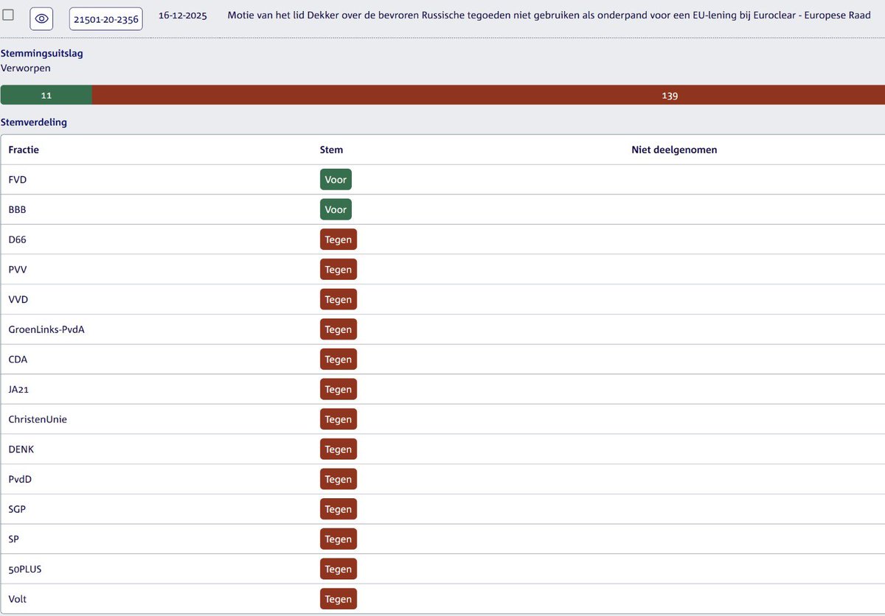Viewport: 885px width, 616px height.
Task: Click the Niet deelgenomen column header
Action: 674,150
